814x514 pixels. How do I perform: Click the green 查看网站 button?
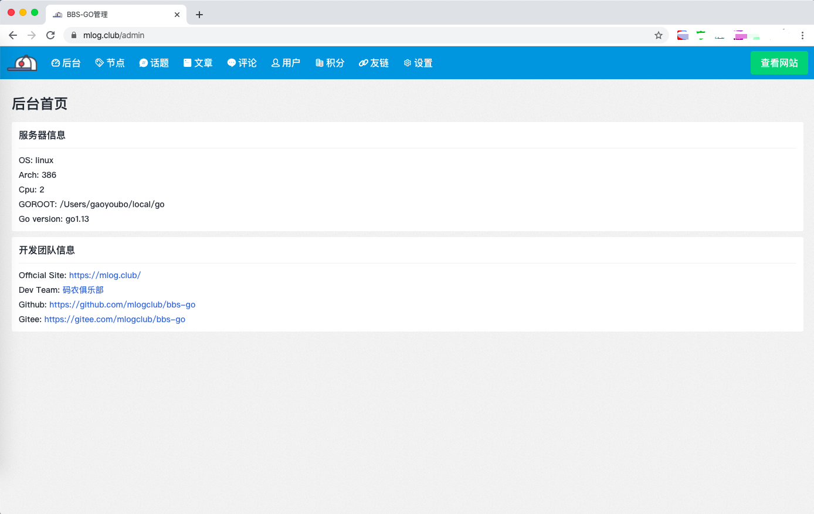click(779, 63)
